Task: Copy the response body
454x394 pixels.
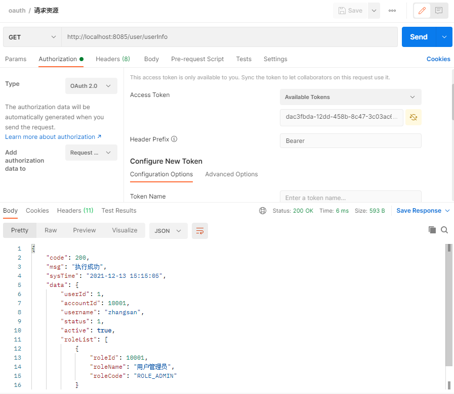Action: tap(432, 230)
